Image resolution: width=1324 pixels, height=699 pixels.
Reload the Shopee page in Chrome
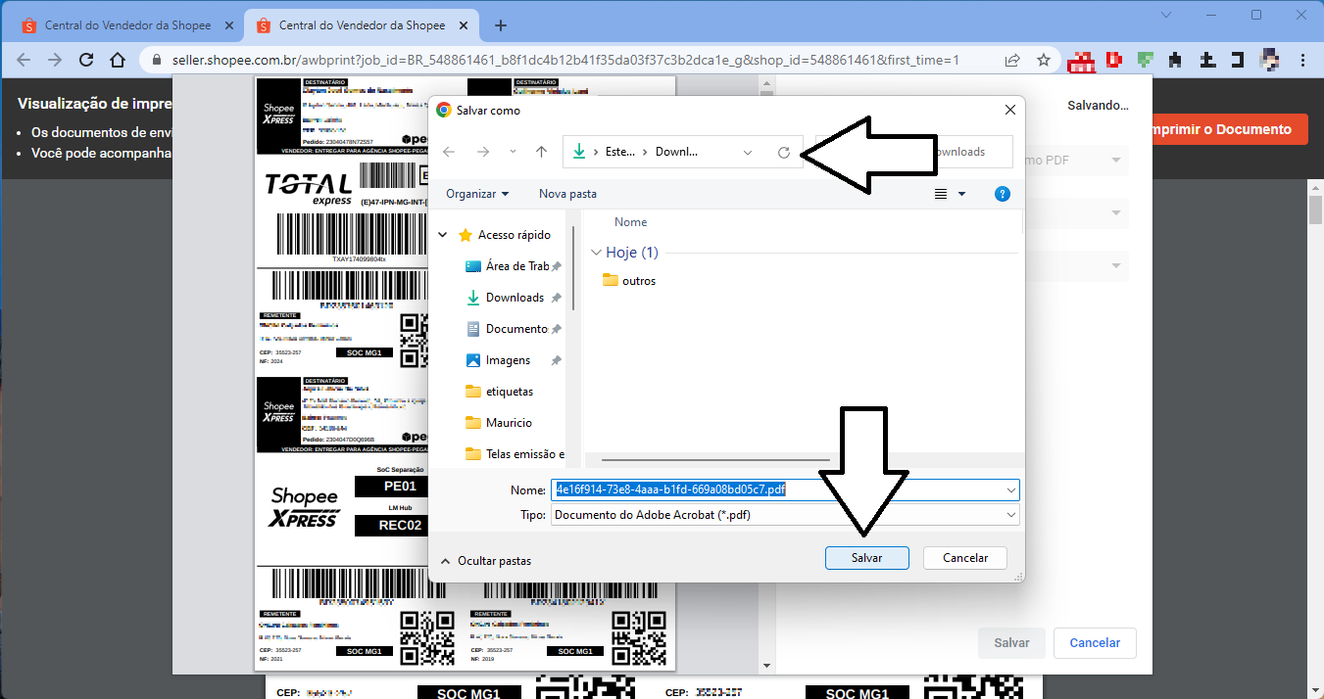[86, 60]
